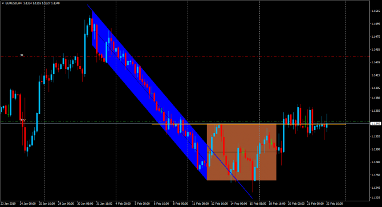
Task: Click the small label icon above red line
Action: (x=22, y=55)
